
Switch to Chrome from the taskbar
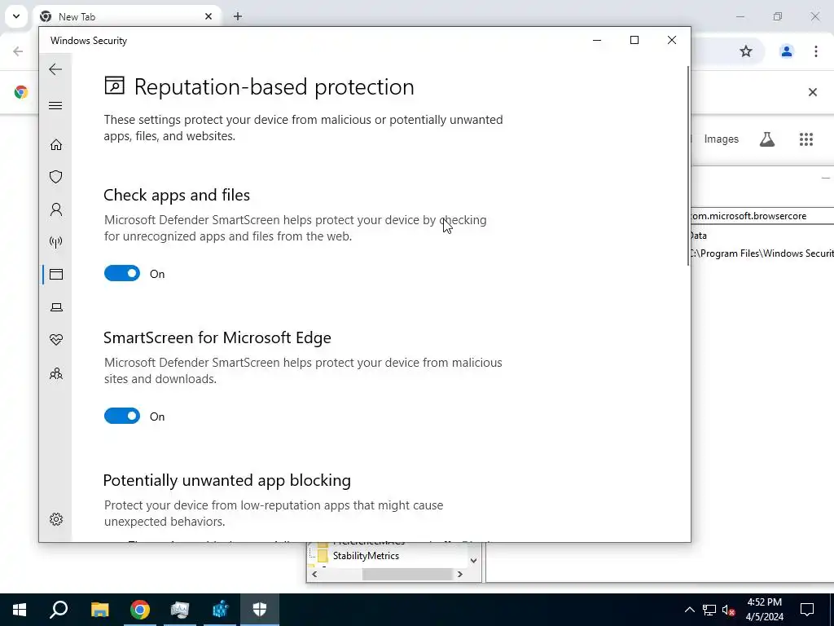140,610
